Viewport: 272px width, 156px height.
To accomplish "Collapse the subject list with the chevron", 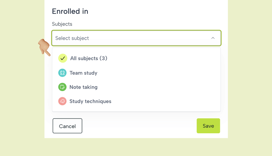I will (213, 38).
